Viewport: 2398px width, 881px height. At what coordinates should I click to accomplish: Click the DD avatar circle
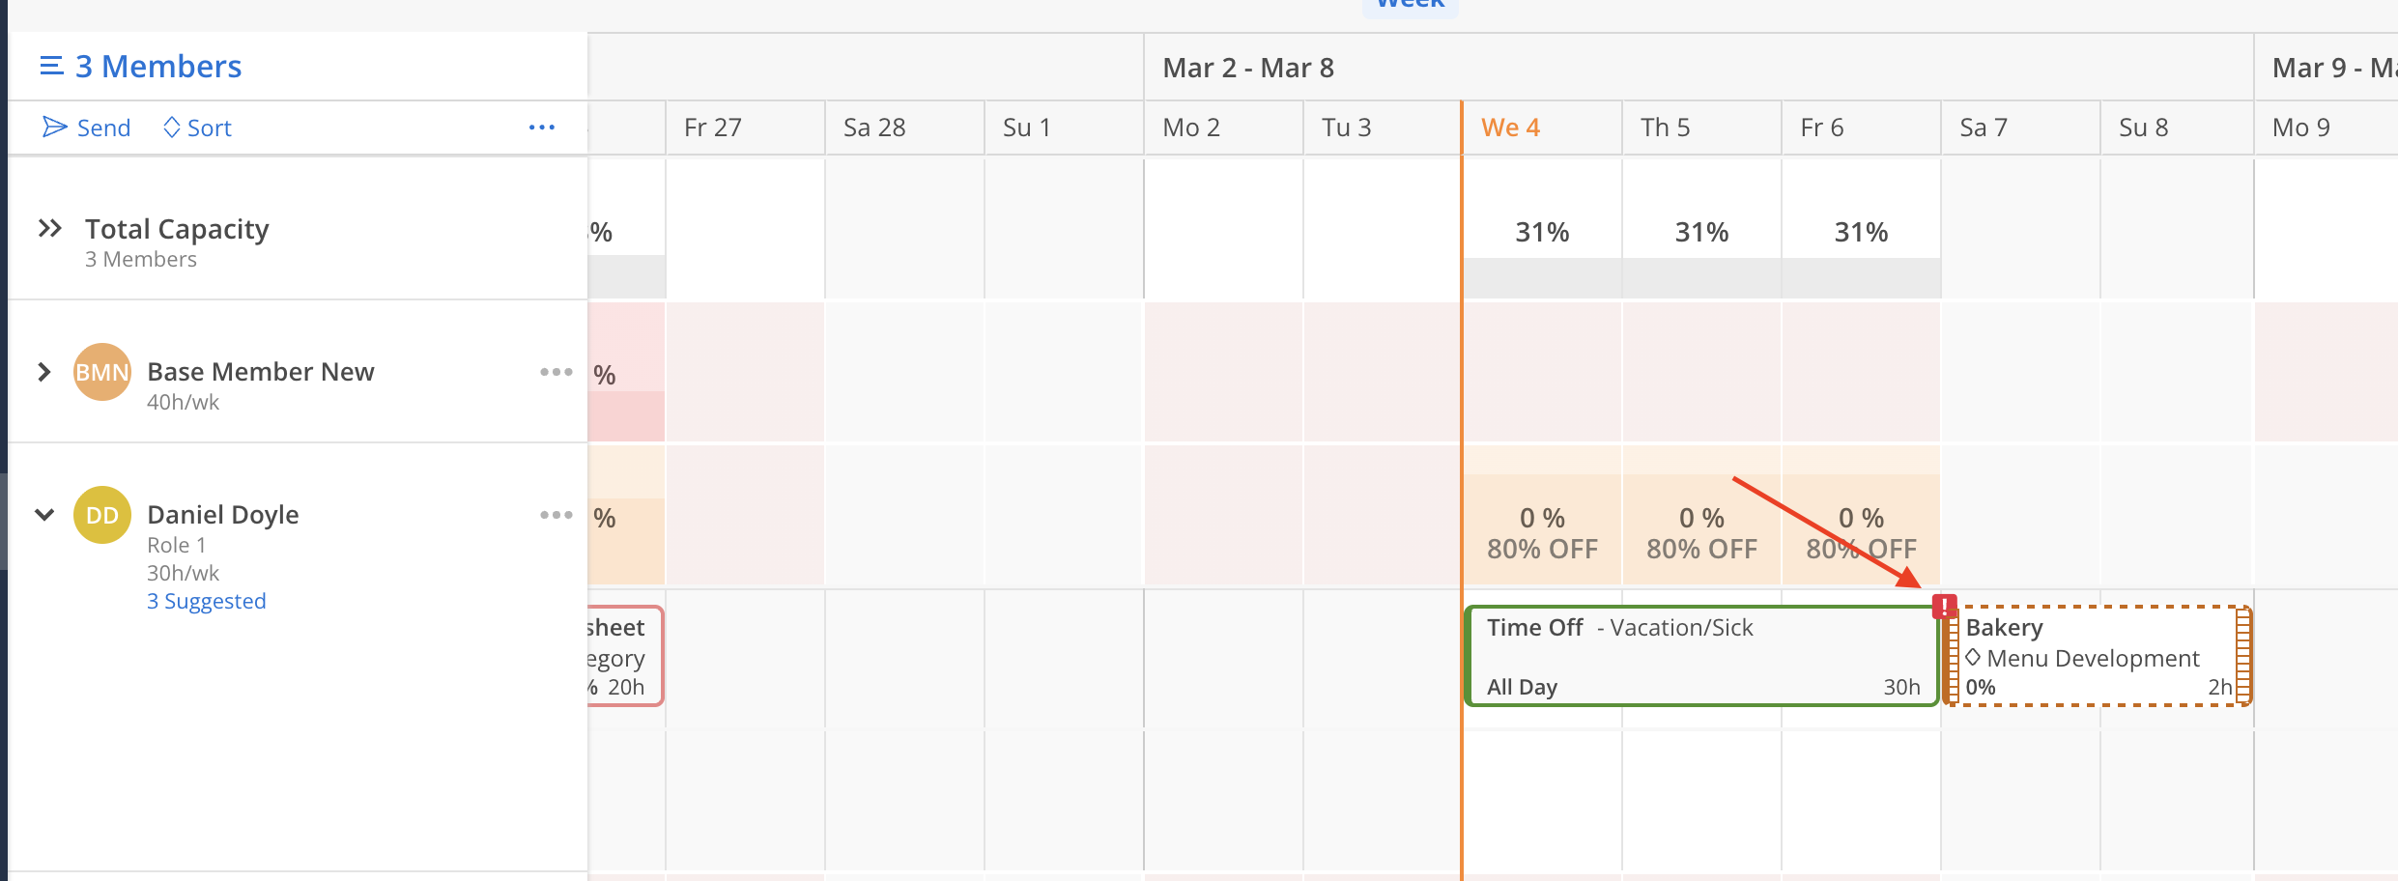pos(102,515)
